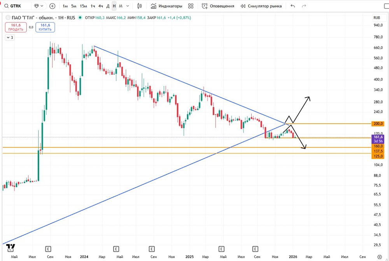This screenshot has height=261, width=389.
Task: Click the 2024 label on time axis
Action: pos(84,257)
